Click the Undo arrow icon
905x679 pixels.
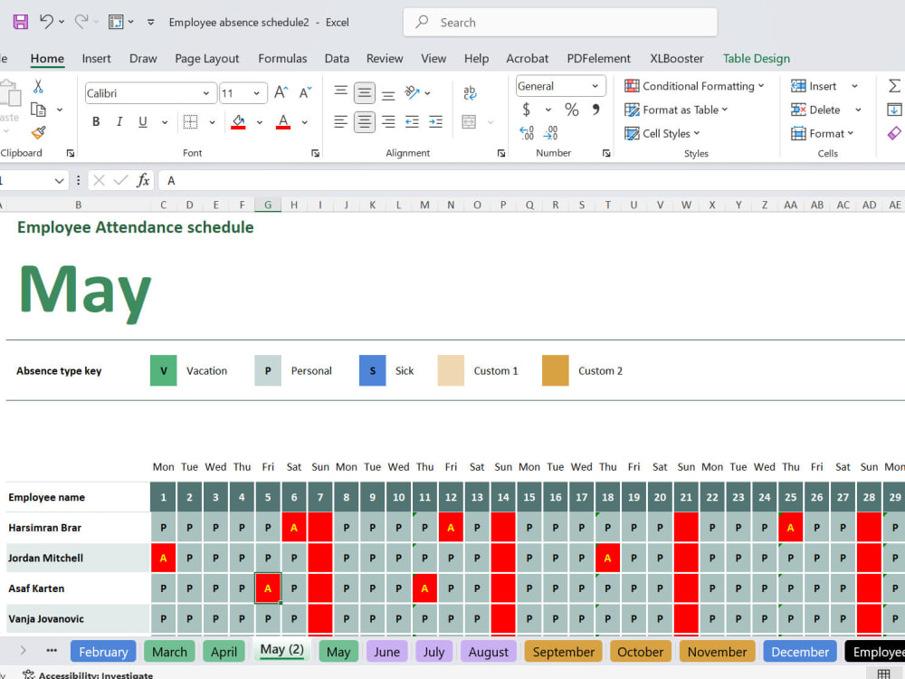46,22
